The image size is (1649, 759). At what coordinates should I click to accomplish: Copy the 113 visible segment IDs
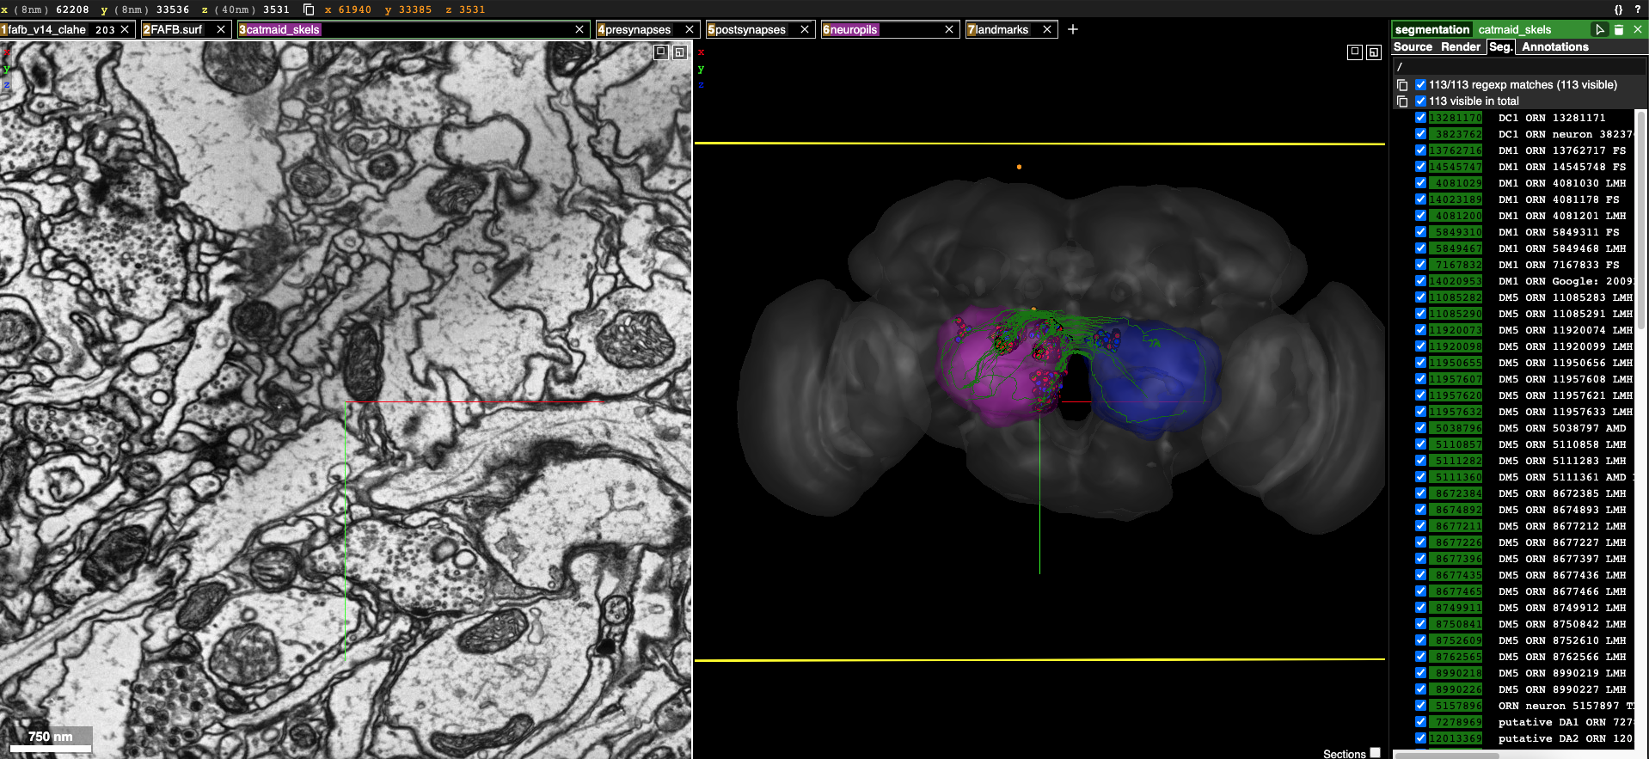click(1402, 101)
